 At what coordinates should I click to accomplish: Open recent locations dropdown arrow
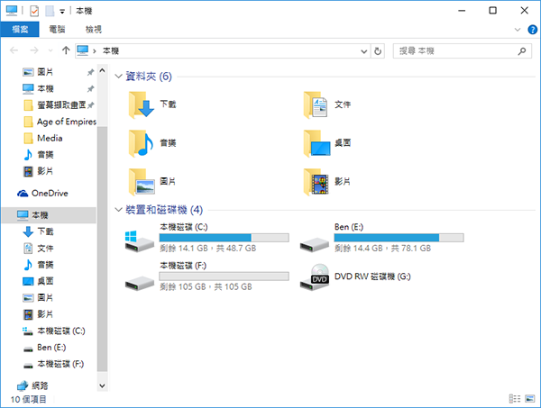pyautogui.click(x=50, y=50)
